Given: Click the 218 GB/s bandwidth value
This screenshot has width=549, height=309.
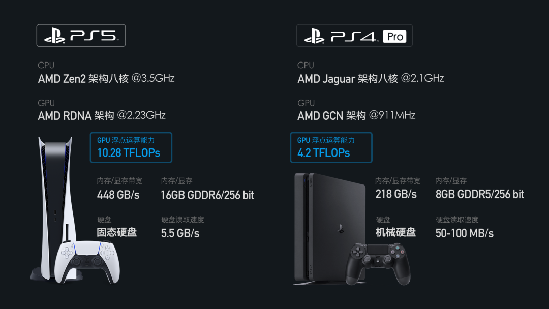Looking at the screenshot, I should 396,194.
